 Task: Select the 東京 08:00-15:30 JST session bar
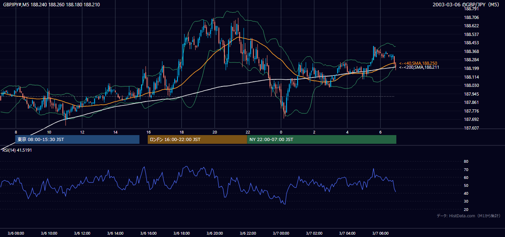tap(77, 139)
